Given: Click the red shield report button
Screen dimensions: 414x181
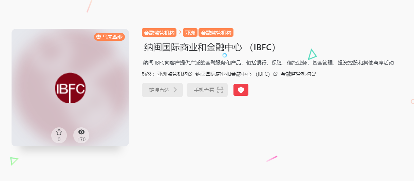Looking at the screenshot, I should tap(241, 90).
